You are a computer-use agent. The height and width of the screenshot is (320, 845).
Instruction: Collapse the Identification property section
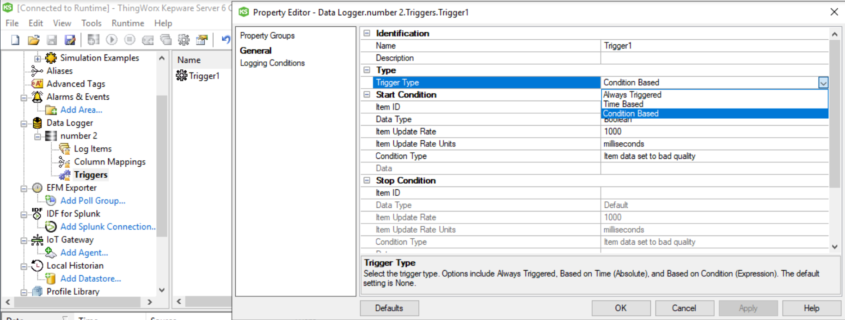point(367,33)
